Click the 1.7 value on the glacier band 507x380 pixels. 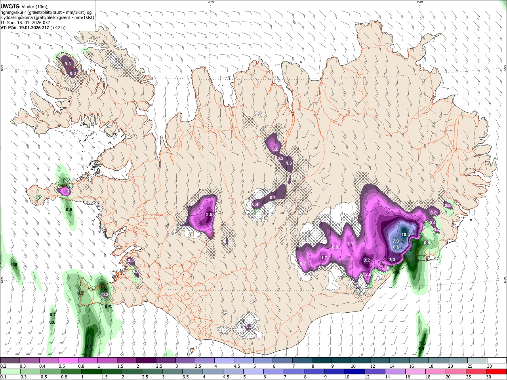coord(324,258)
